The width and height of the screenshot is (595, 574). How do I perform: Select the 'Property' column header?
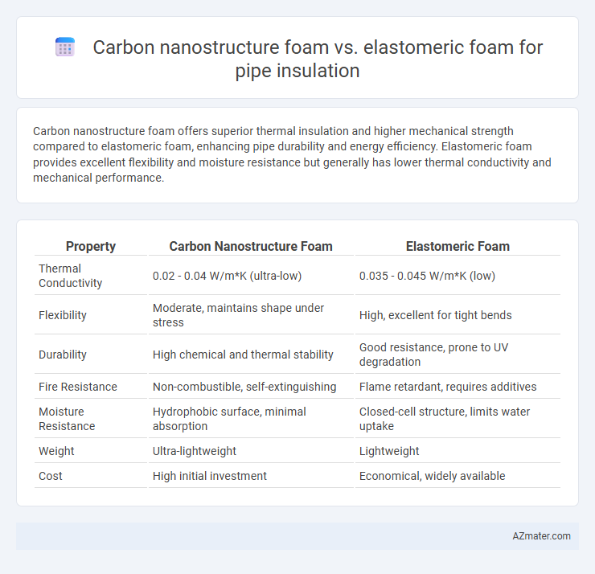tap(91, 246)
